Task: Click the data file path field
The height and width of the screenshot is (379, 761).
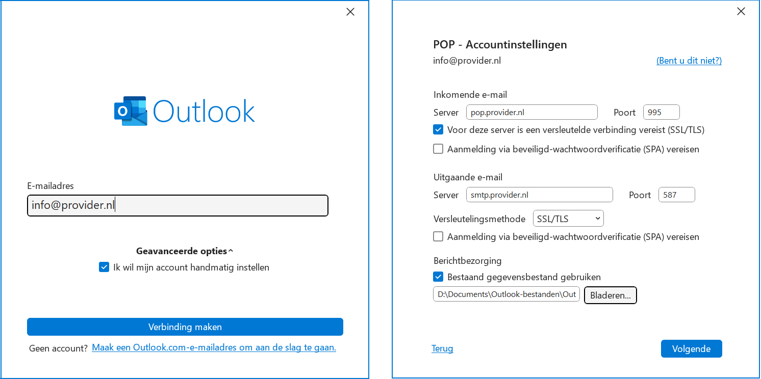Action: tap(506, 294)
